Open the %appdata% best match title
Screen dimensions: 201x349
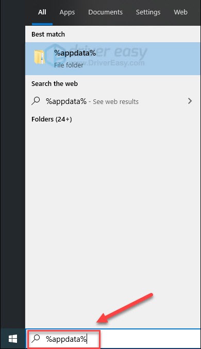[75, 53]
